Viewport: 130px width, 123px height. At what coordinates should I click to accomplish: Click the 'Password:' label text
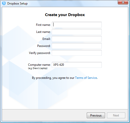tap(44, 46)
